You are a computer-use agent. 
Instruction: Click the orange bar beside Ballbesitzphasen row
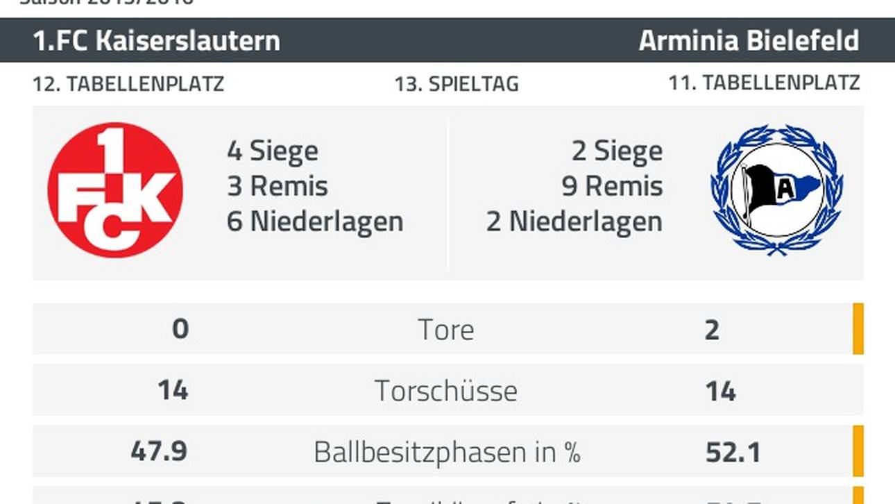coord(858,451)
